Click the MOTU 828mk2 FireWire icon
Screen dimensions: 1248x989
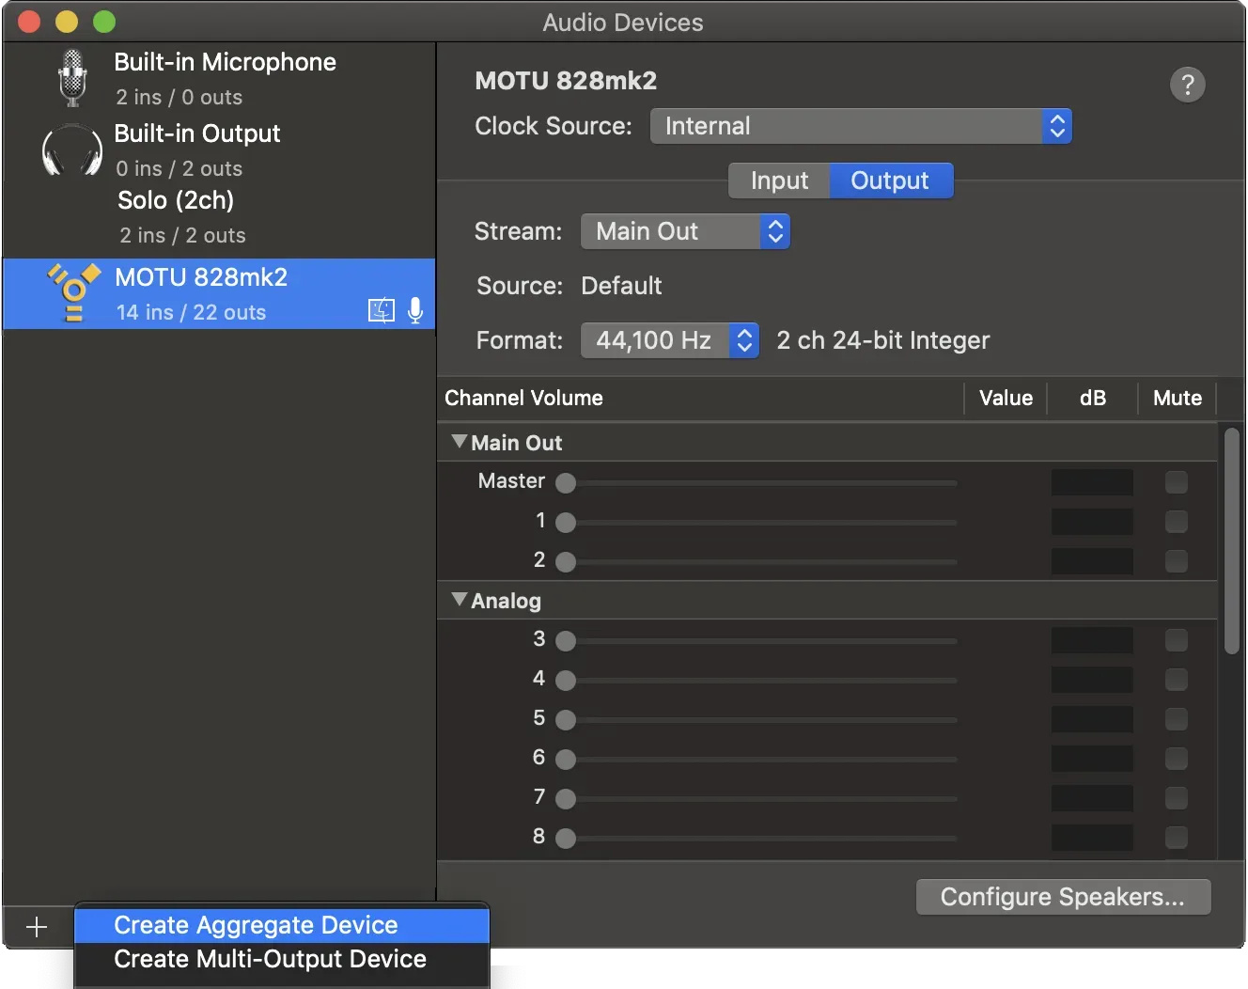pos(74,293)
